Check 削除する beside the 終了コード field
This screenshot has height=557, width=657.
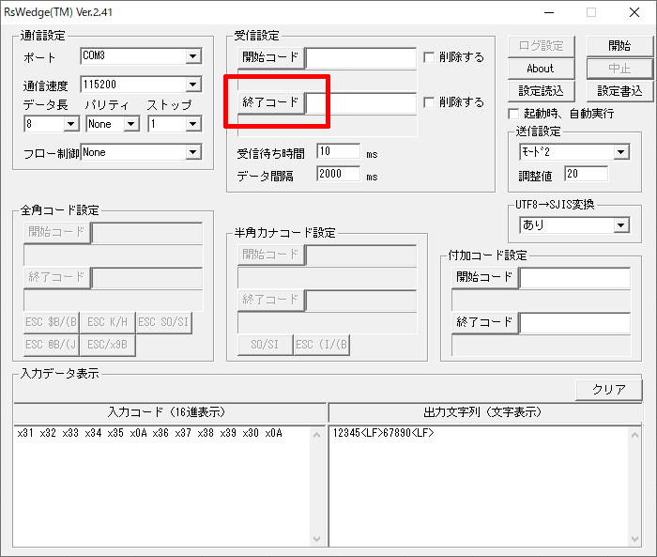[x=429, y=102]
